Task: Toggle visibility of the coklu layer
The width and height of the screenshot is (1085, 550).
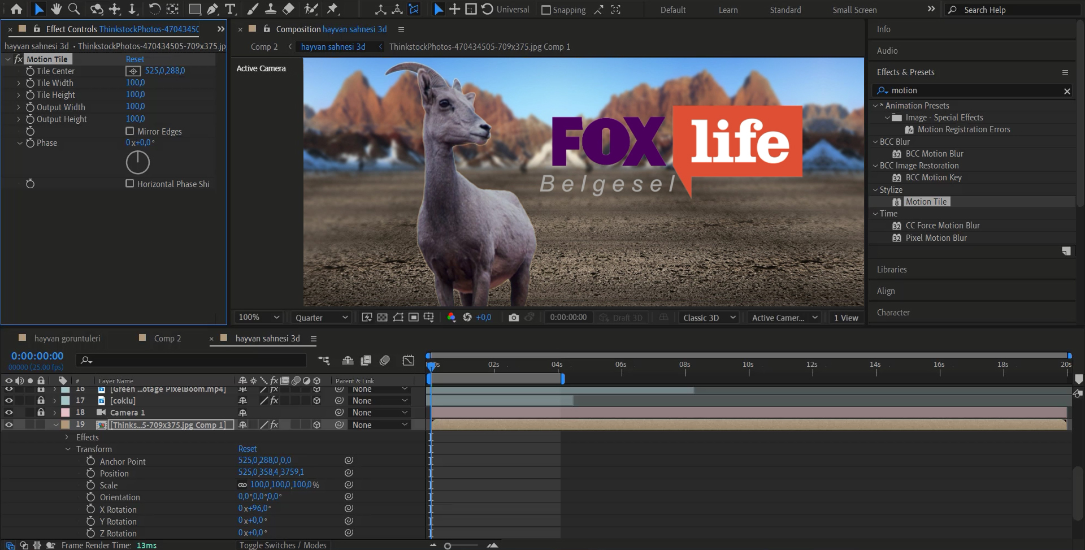Action: pos(9,400)
